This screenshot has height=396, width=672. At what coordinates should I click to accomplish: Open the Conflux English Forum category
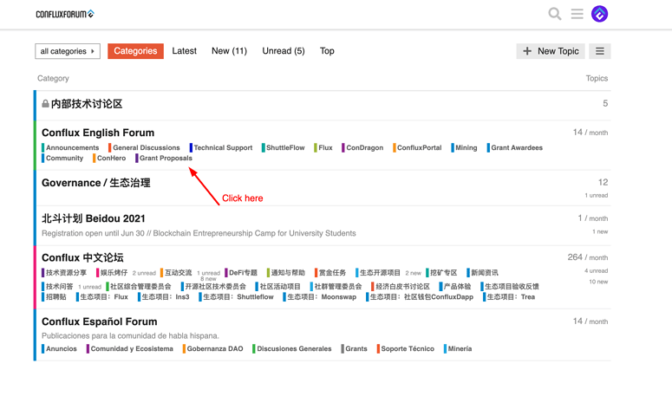tap(98, 133)
